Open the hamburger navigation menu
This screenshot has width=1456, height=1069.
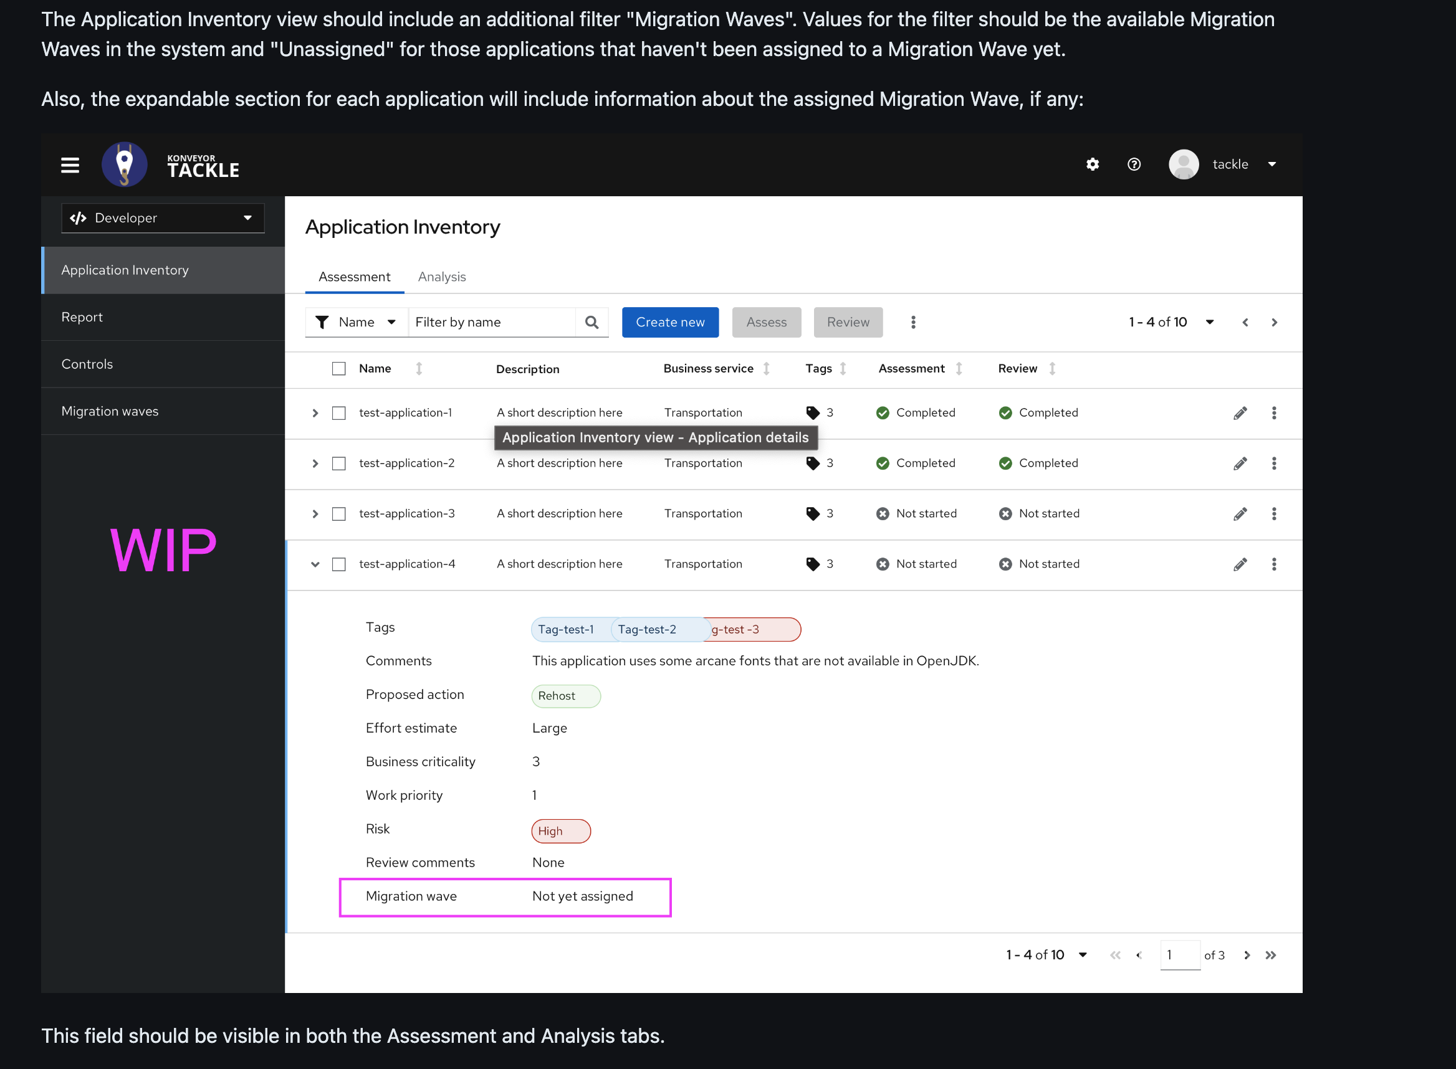tap(70, 164)
